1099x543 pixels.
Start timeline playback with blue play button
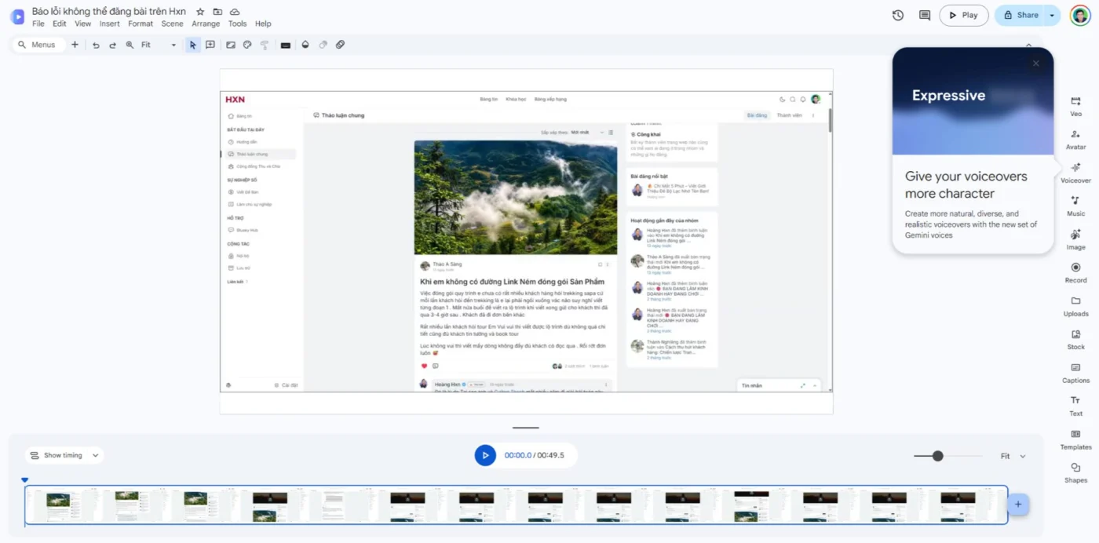point(485,455)
